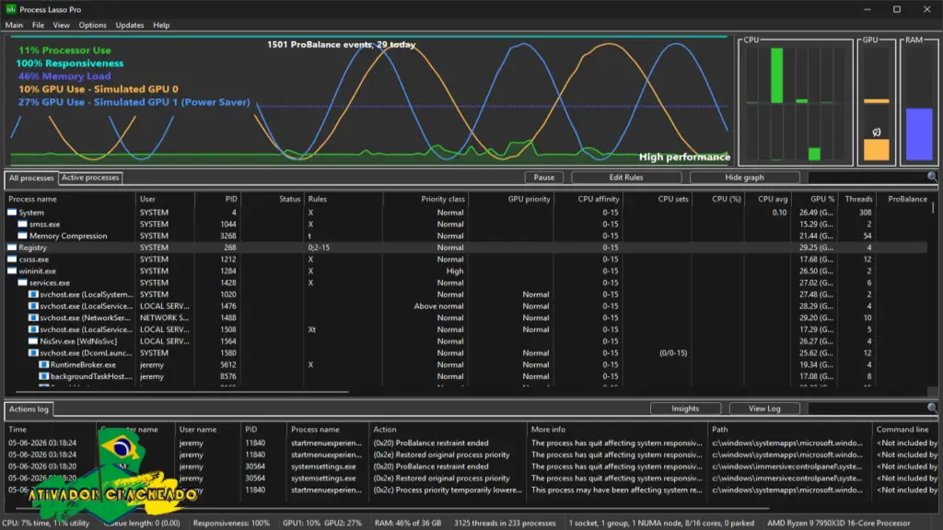Click the wininit.exe process icon
This screenshot has height=530, width=943.
(x=12, y=271)
